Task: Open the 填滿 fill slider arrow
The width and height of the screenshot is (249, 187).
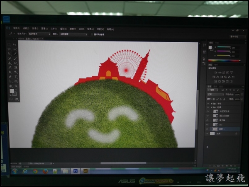Action: (x=242, y=99)
